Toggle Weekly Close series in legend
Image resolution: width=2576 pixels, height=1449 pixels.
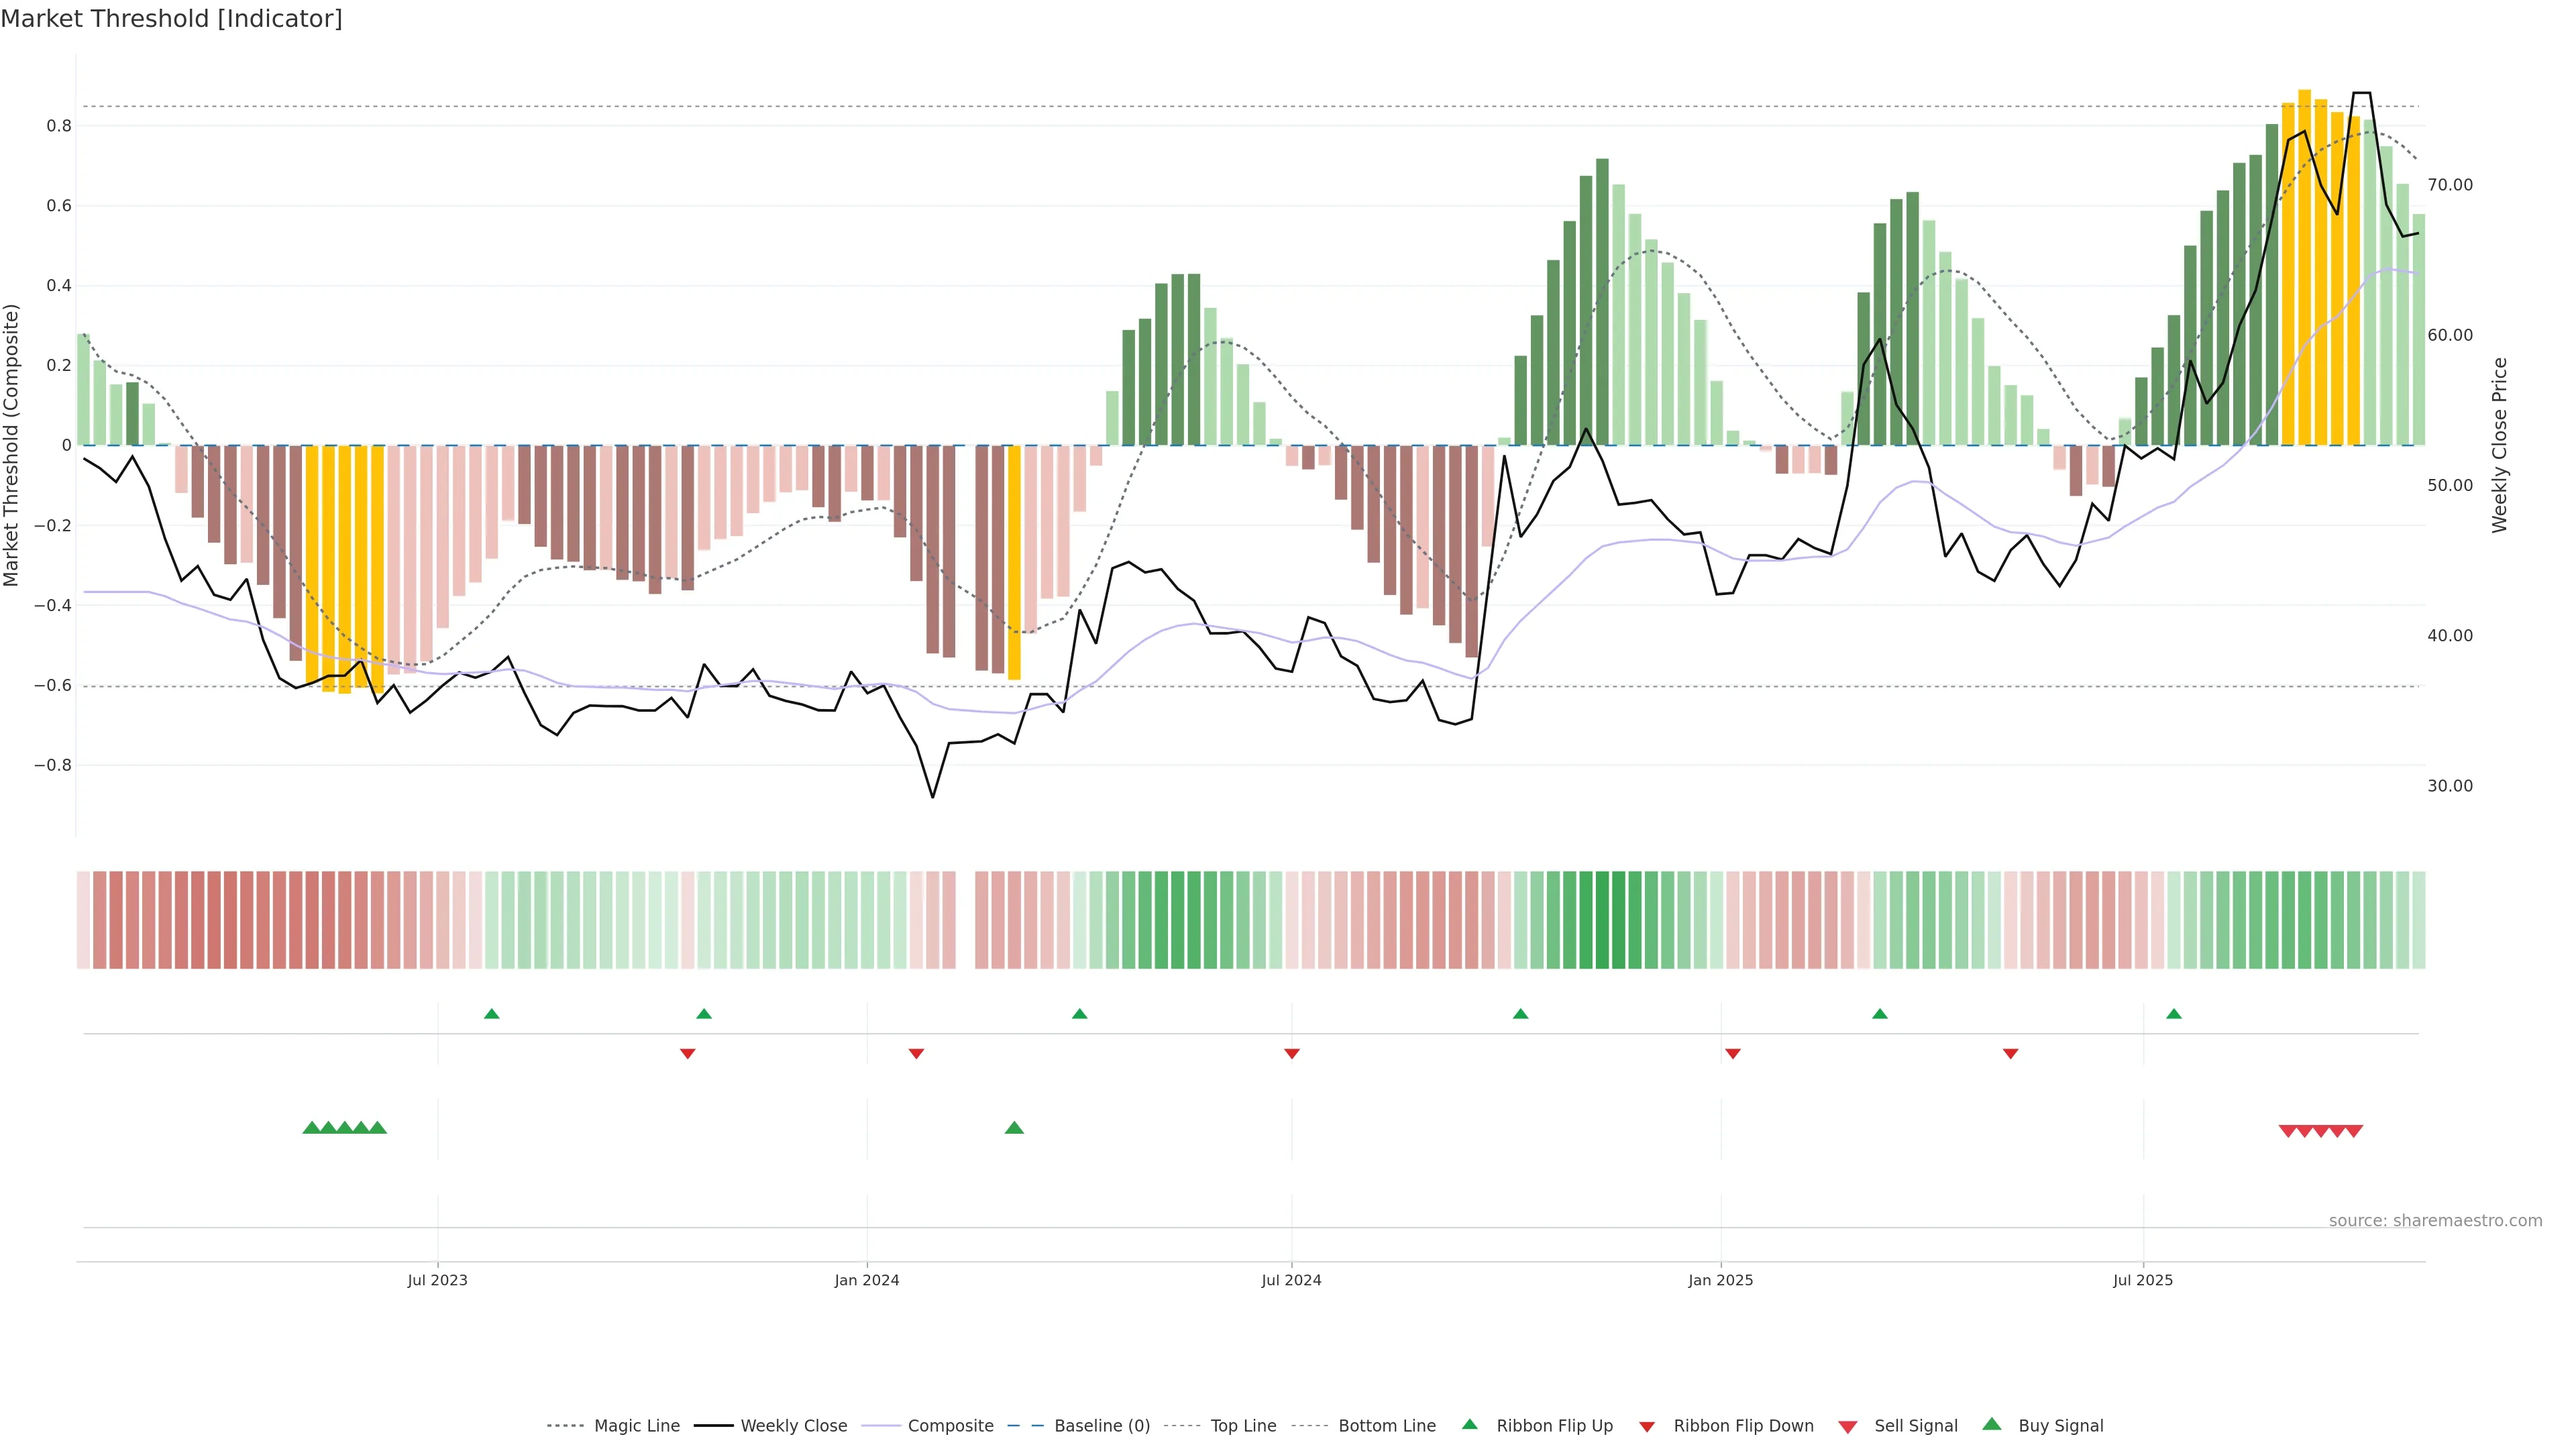coord(793,1426)
